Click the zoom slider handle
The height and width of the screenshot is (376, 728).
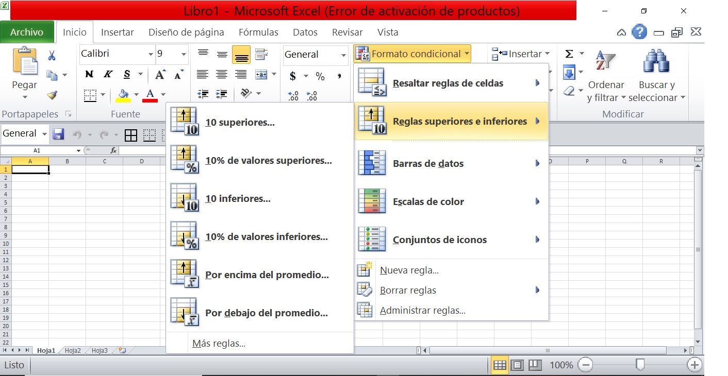tap(640, 365)
